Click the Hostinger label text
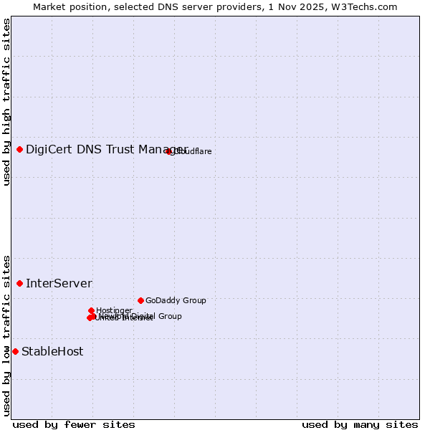 click(115, 310)
